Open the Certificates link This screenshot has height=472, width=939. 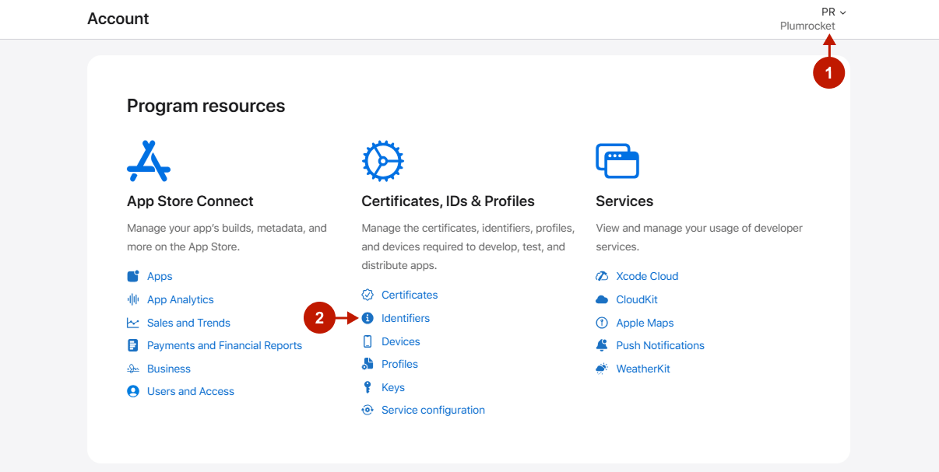(x=410, y=295)
